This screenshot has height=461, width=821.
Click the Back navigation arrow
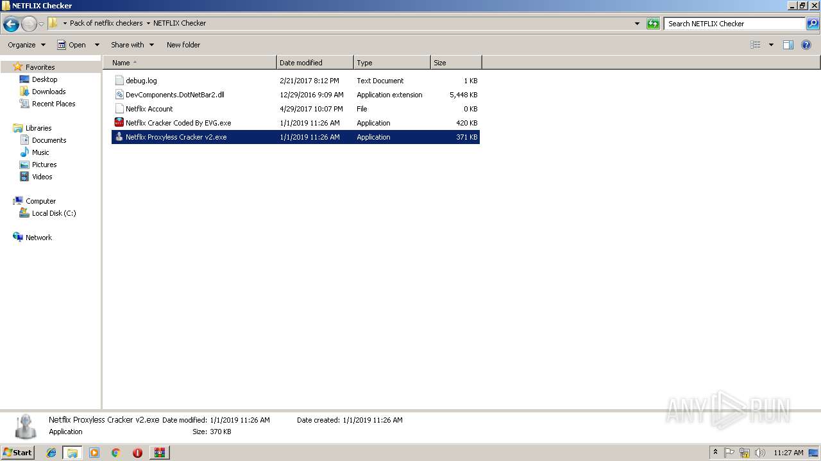(x=11, y=24)
